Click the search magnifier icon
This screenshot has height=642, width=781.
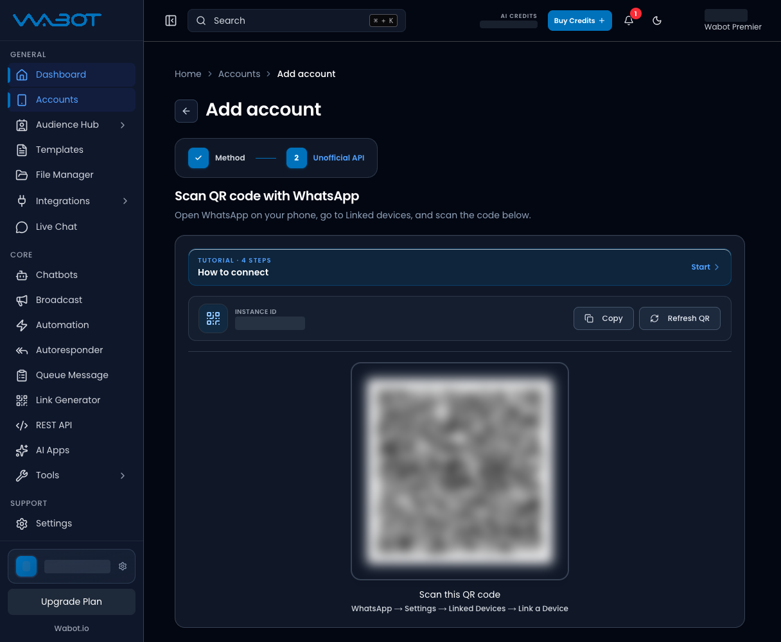click(x=201, y=21)
